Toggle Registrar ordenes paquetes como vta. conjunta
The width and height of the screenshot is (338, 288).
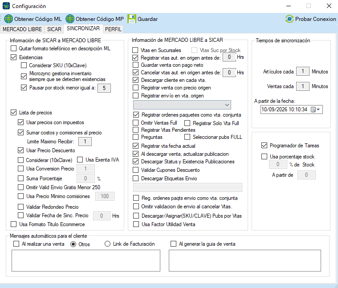point(136,114)
